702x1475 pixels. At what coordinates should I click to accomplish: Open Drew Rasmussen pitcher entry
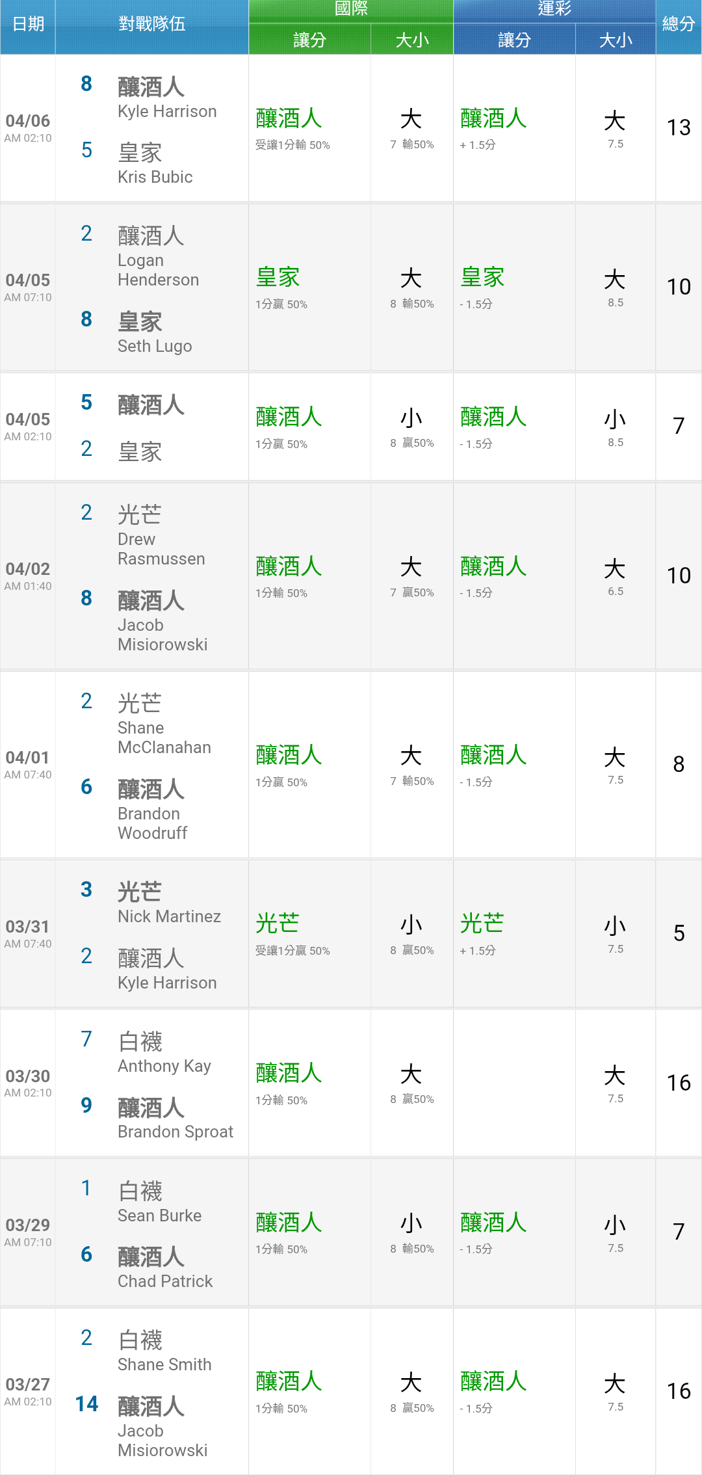(161, 549)
